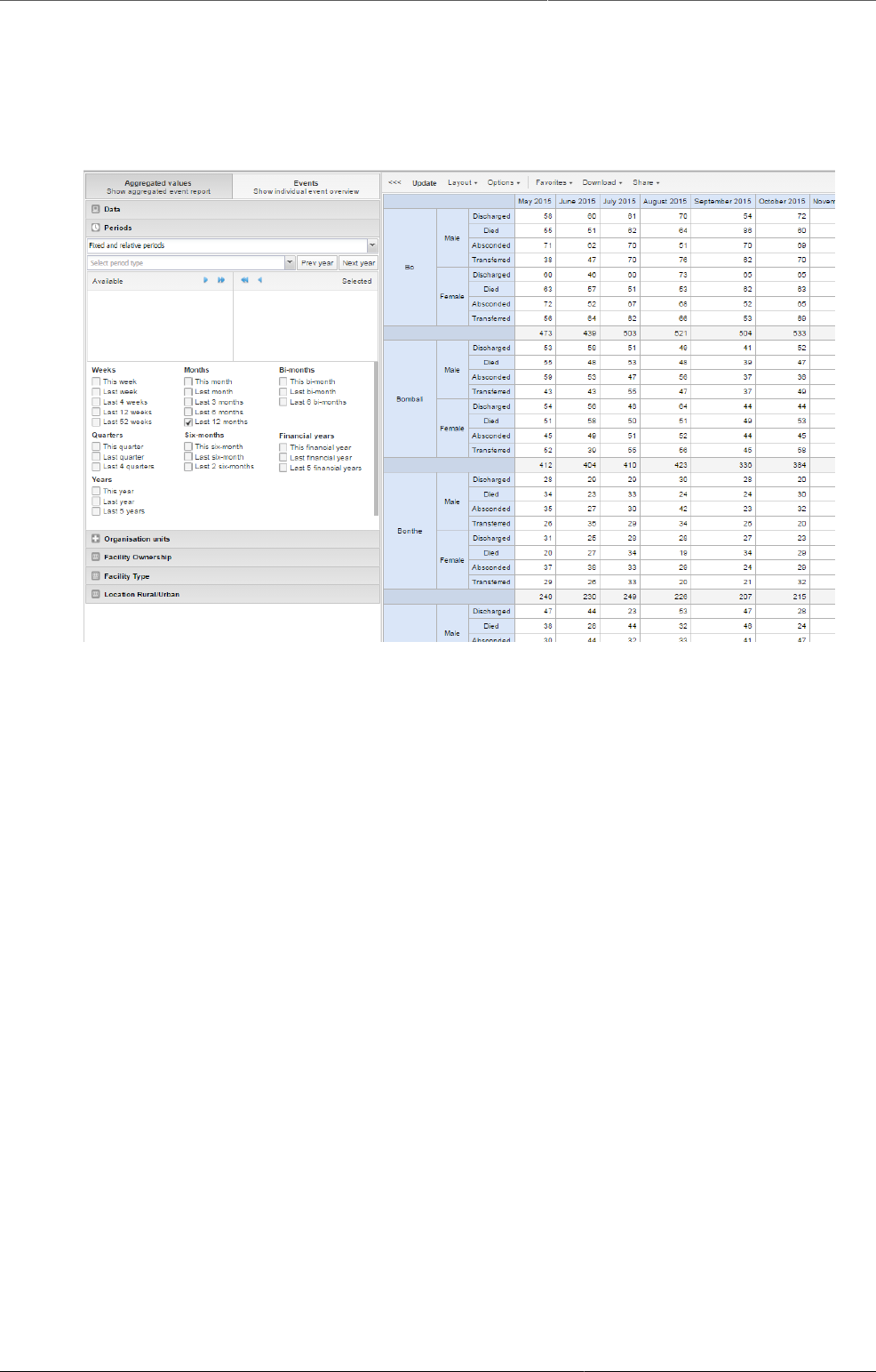The height and width of the screenshot is (1372, 876).
Task: Enable the Last 5 years checkbox
Action: click(96, 511)
